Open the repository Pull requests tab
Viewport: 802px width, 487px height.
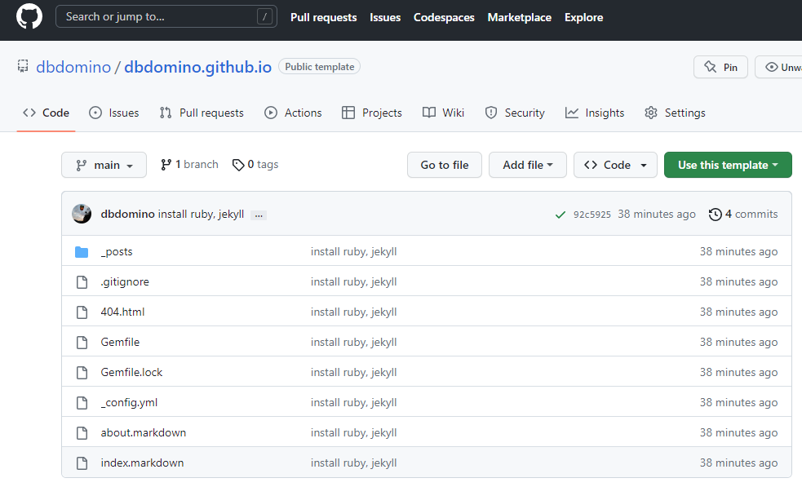pyautogui.click(x=202, y=113)
